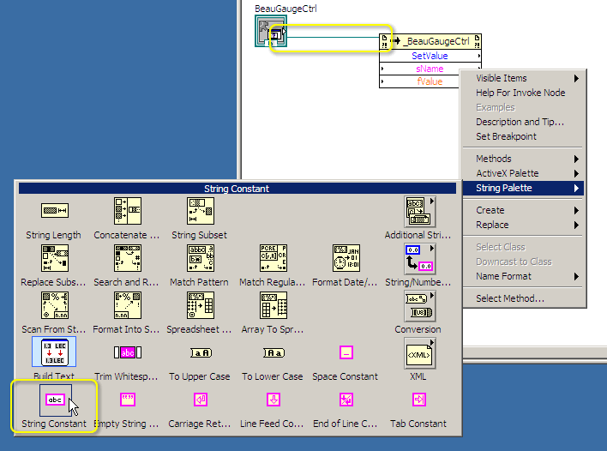Pick the Tab Constant icon
The width and height of the screenshot is (607, 451).
pos(419,400)
